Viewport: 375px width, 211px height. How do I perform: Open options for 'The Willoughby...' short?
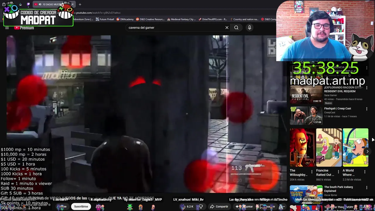(312, 172)
